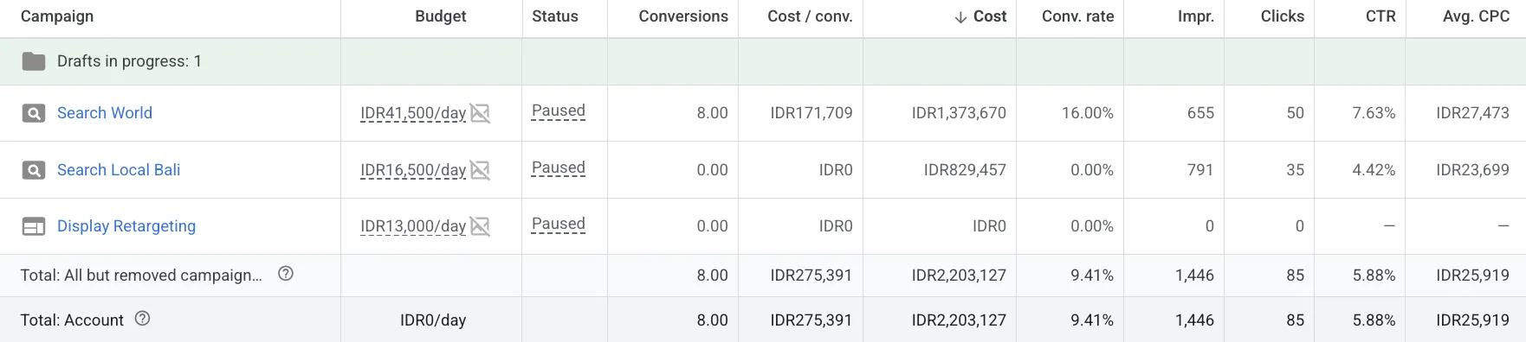Click the IDR27,473 average CPC cell
The width and height of the screenshot is (1526, 342).
pos(1472,113)
